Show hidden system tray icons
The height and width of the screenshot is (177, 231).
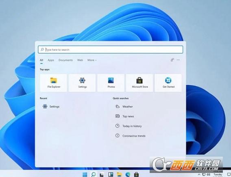(199, 175)
